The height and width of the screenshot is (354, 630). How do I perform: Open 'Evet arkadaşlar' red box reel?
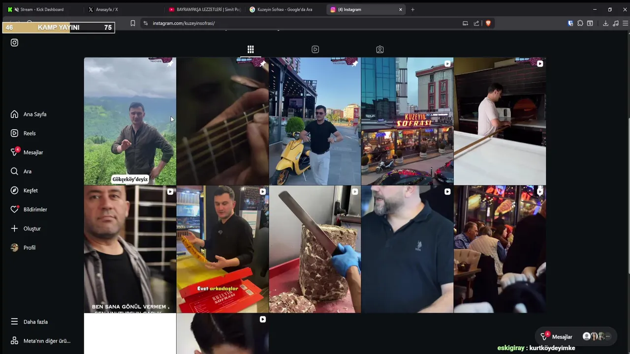coord(222,249)
